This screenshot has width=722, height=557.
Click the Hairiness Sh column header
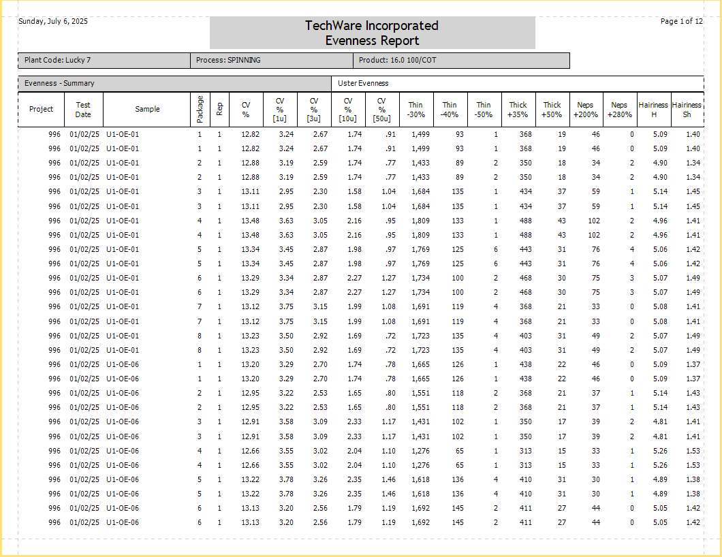(687, 110)
